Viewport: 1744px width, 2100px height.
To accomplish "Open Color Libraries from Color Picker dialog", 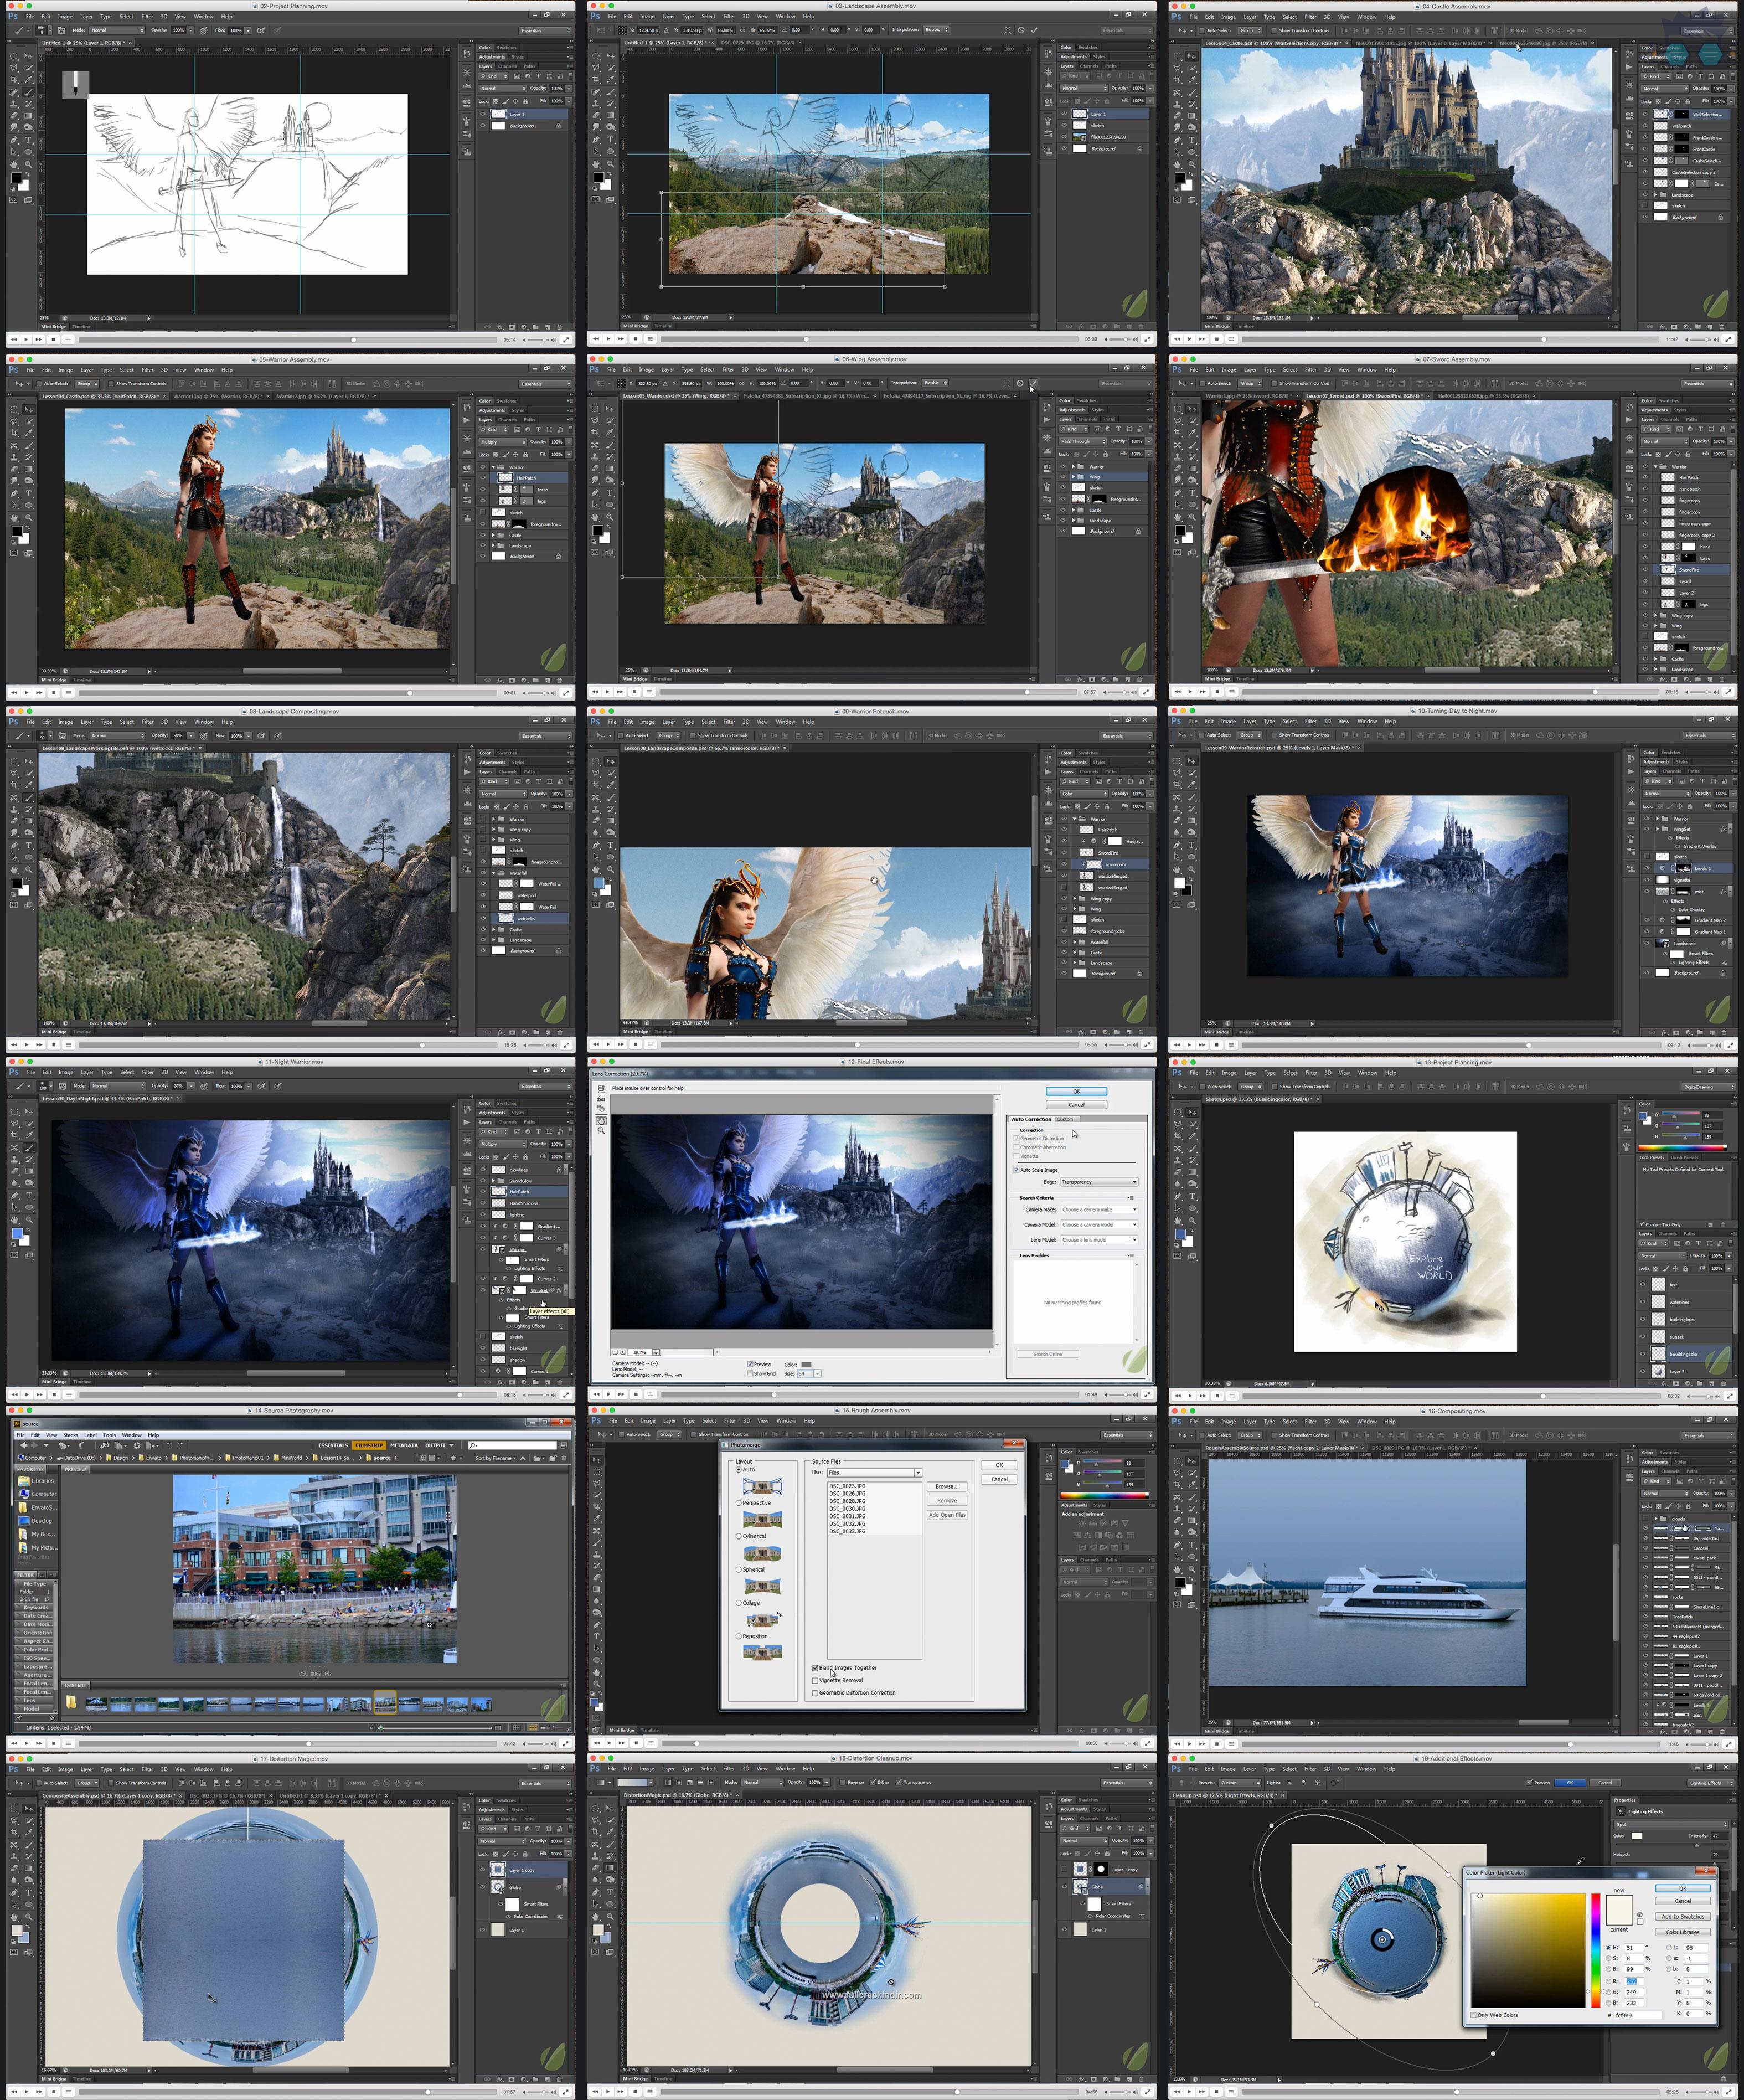I will 1683,1932.
